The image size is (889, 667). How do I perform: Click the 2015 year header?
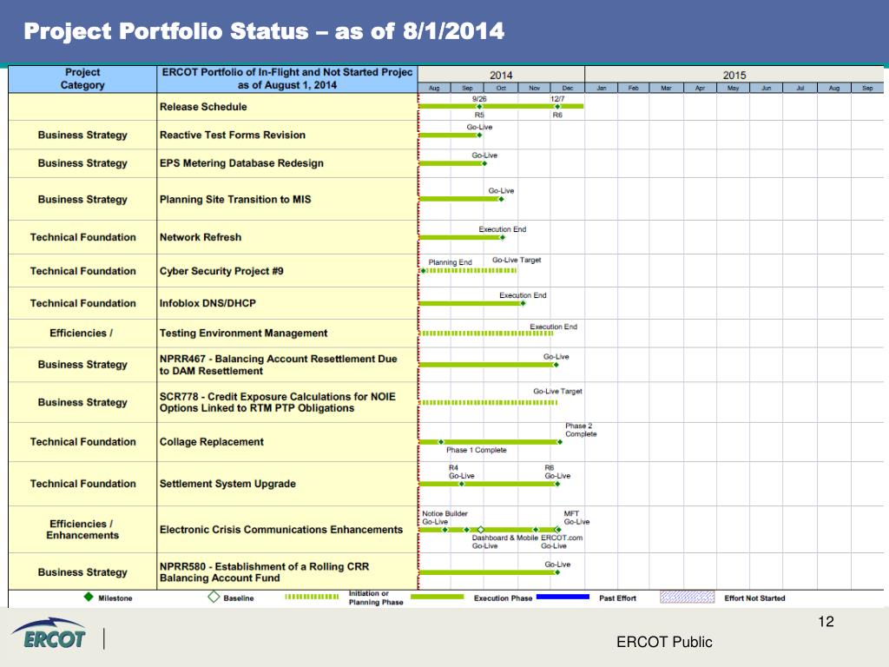(734, 75)
